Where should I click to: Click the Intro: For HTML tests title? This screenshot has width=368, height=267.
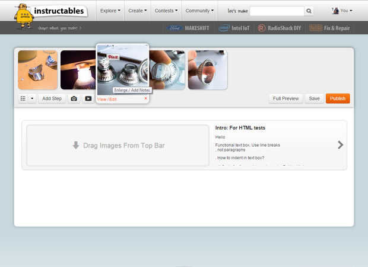[240, 128]
